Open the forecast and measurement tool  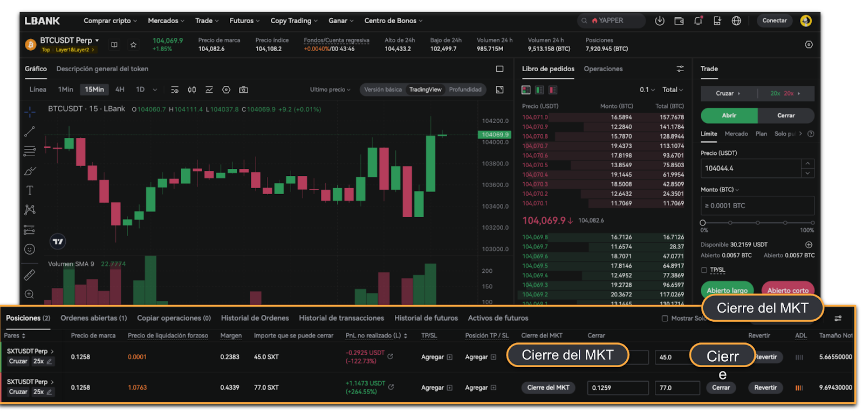click(x=30, y=230)
